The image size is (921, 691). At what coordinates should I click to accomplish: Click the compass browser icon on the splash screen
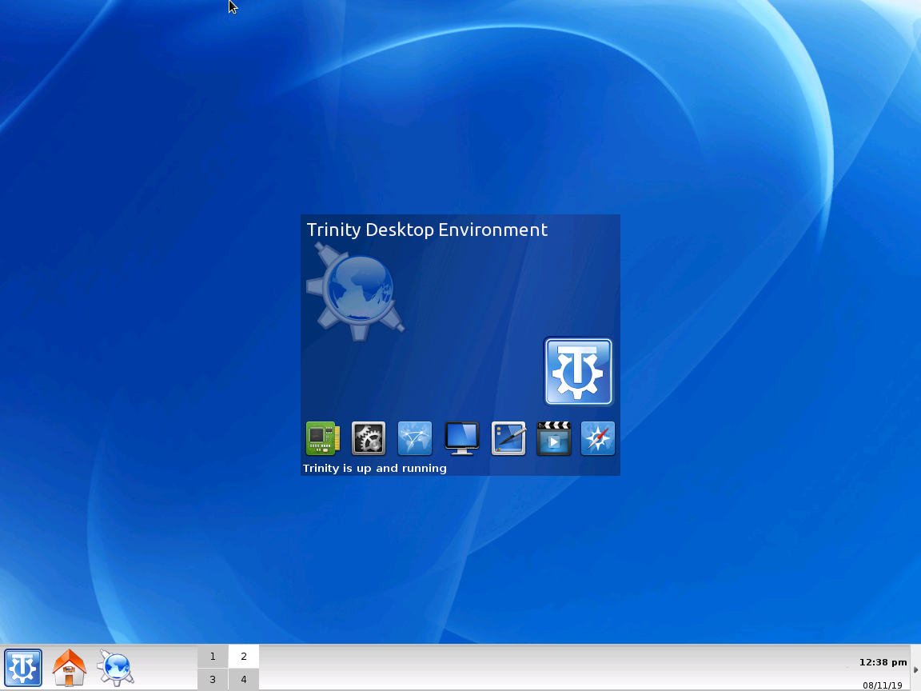[x=598, y=438]
